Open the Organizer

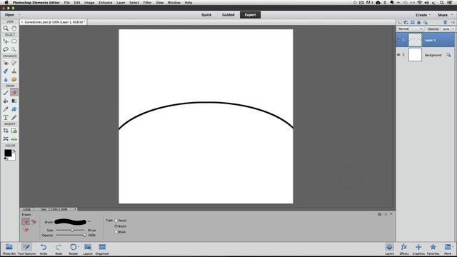coord(102,249)
